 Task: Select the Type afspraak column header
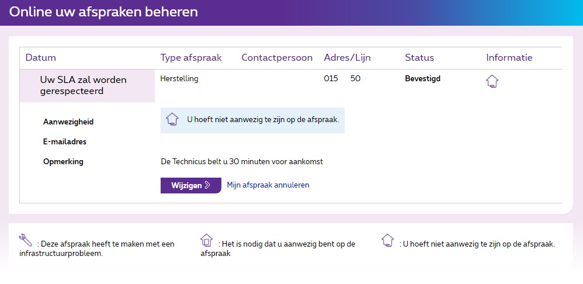click(x=191, y=58)
